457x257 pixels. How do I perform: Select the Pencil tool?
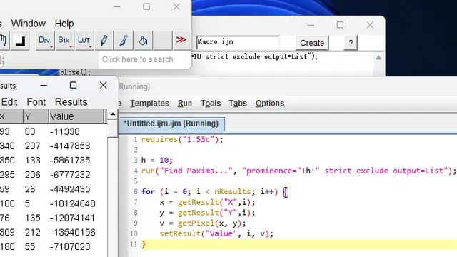click(104, 40)
